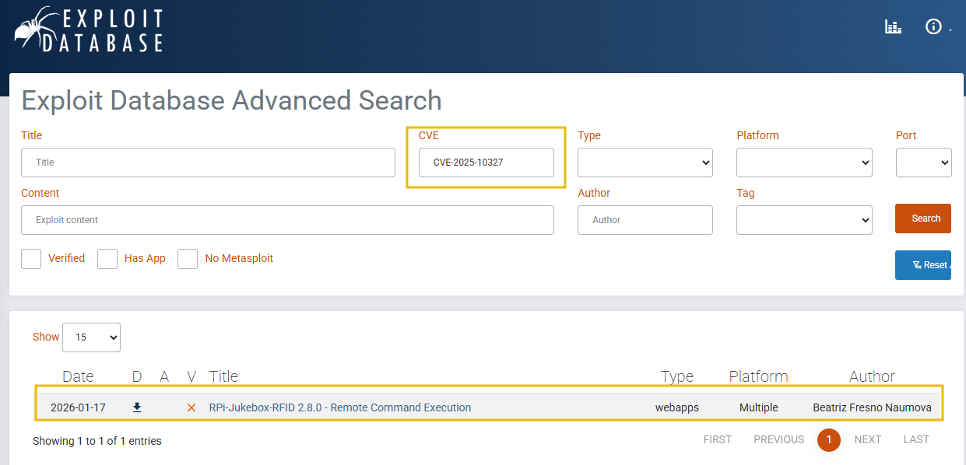The image size is (966, 465).
Task: Expand the Platform selection dropdown
Action: point(804,162)
